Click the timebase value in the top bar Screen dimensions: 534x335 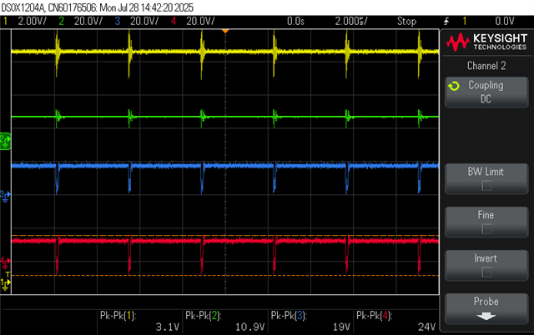(x=351, y=22)
